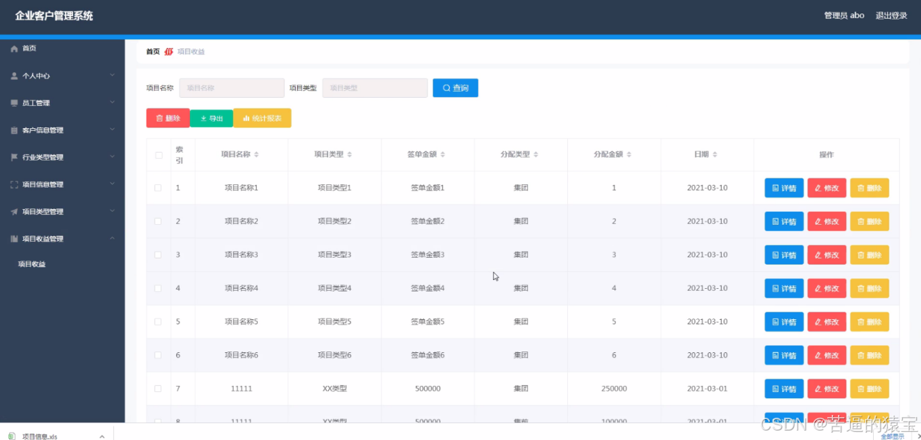Click the frame icon for 项目信息管理
921x440 pixels.
14,184
